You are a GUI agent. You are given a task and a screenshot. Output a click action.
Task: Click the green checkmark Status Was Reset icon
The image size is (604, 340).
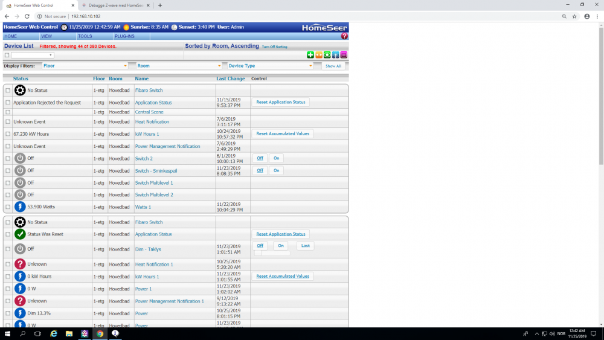[20, 234]
